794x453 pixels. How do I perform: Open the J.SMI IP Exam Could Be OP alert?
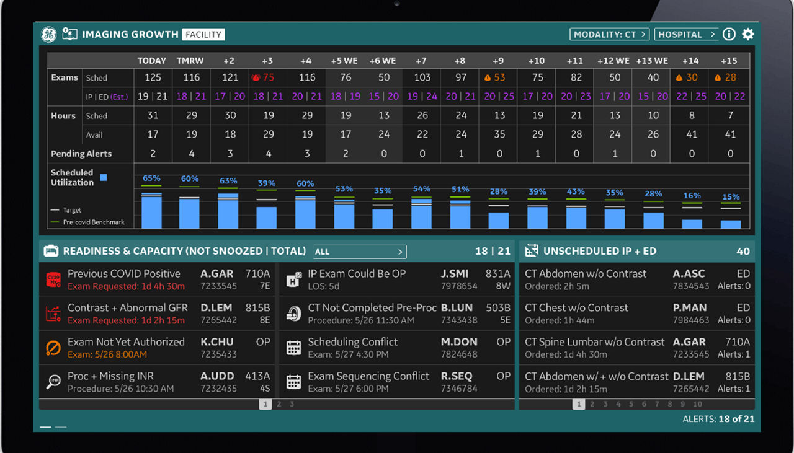[397, 280]
